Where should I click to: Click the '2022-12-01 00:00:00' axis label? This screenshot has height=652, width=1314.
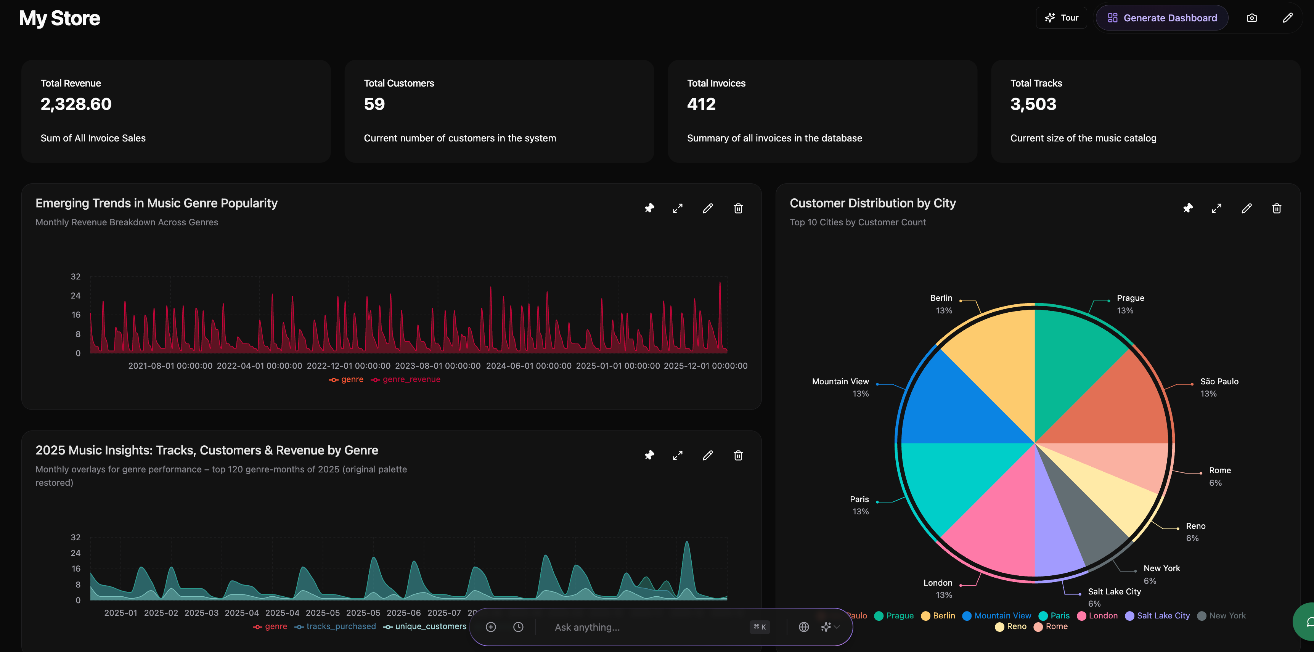pos(349,366)
